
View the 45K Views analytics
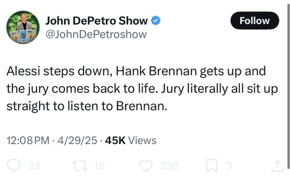[131, 141]
